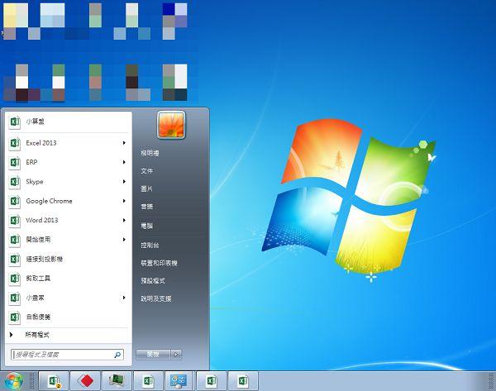Expand the ERP submenu arrow
Screen dimensions: 496x391
124,162
